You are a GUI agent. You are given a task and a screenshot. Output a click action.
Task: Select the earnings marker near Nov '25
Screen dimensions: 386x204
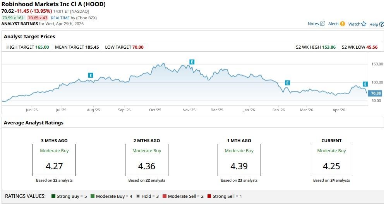(x=192, y=62)
